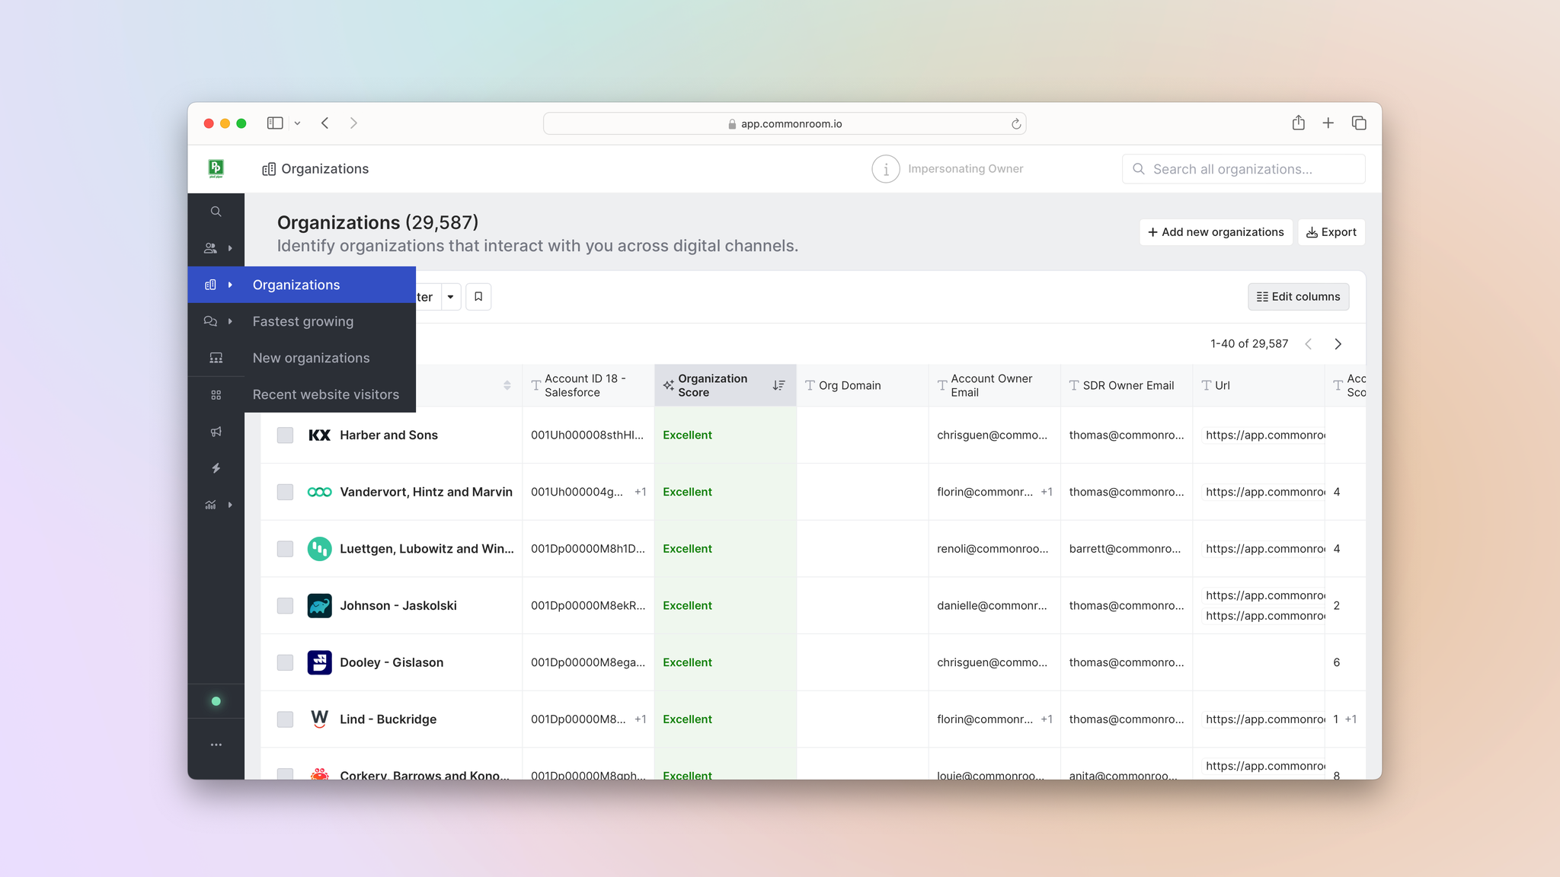Viewport: 1560px width, 877px height.
Task: Click the workspace logo in the top left
Action: click(216, 168)
